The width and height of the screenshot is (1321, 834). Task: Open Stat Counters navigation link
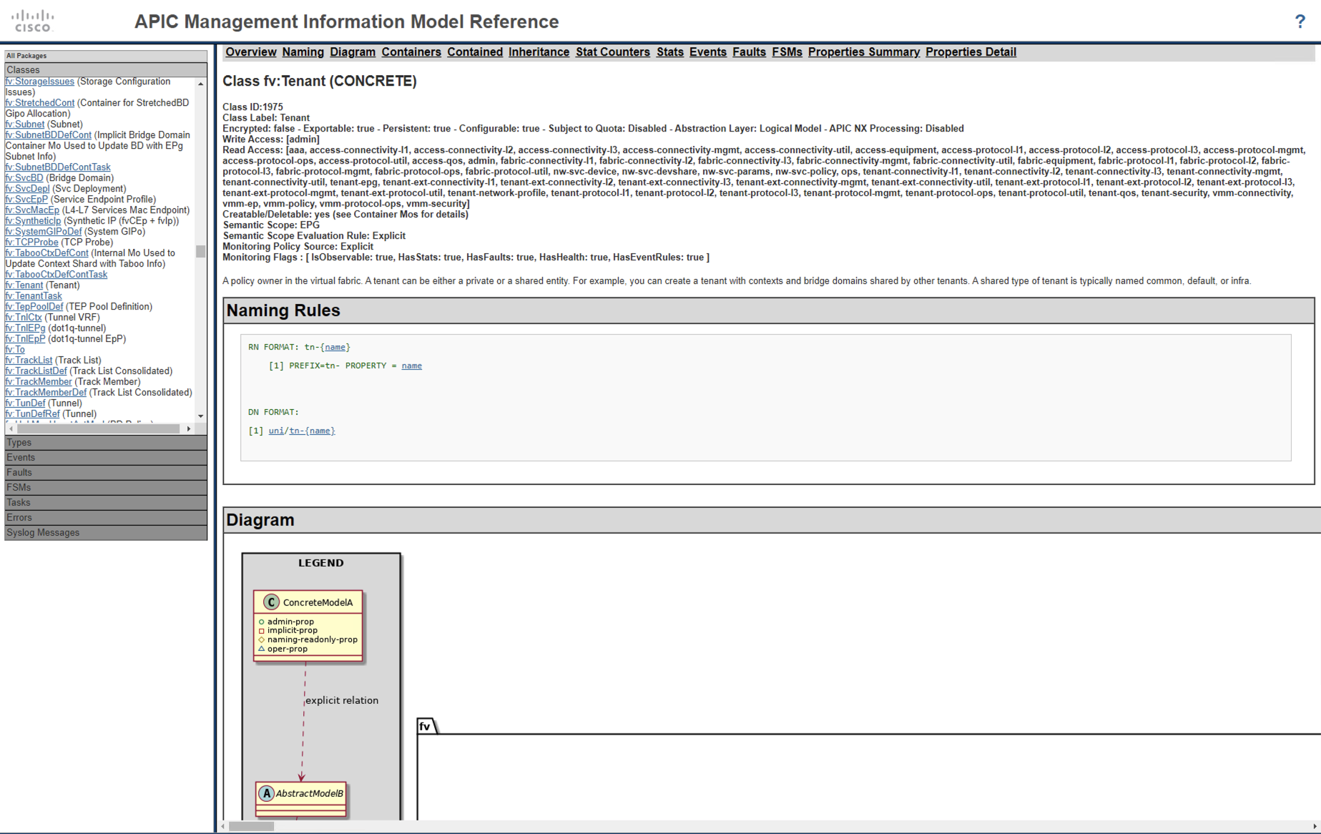[x=612, y=52]
